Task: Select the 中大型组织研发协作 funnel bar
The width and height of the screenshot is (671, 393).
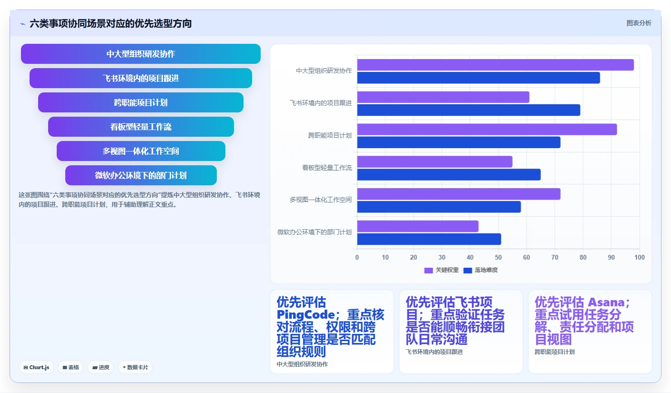Action: pyautogui.click(x=141, y=54)
